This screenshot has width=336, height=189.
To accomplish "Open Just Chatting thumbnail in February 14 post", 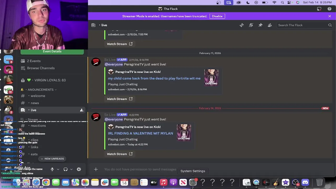I will point(184,133).
